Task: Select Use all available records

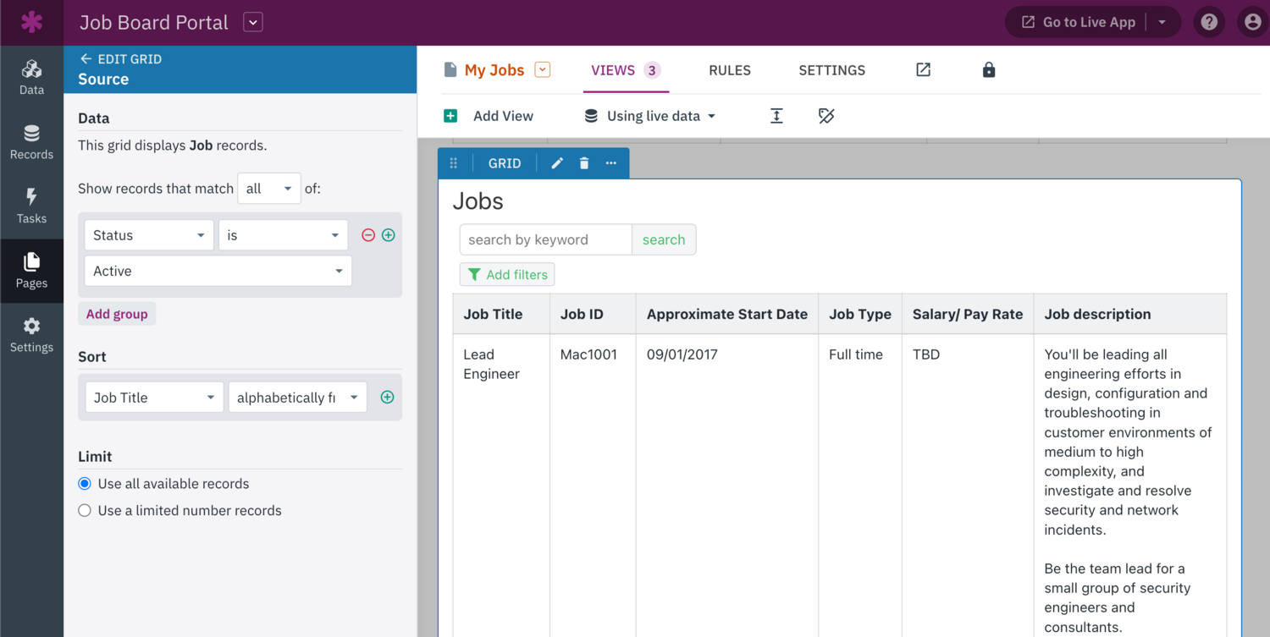Action: click(x=85, y=484)
